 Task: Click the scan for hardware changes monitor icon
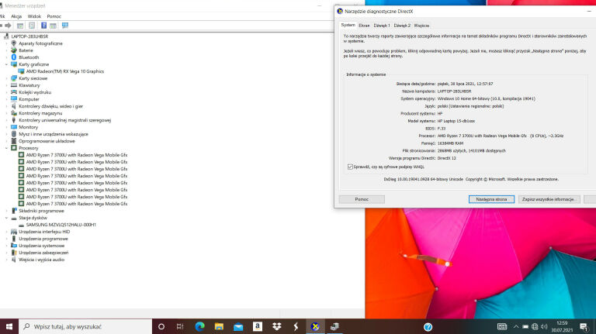(x=66, y=26)
